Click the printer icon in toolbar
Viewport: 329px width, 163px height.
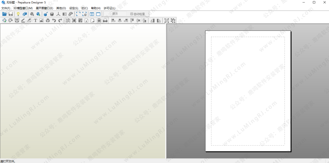(x=105, y=21)
